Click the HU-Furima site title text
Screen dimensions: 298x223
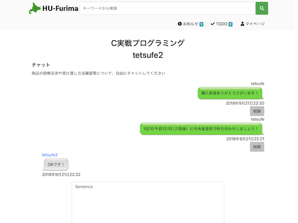[60, 8]
